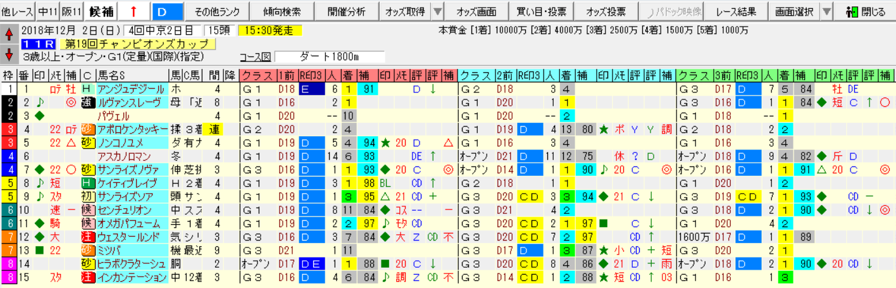Select horse name オメガパフューム

[x=131, y=223]
